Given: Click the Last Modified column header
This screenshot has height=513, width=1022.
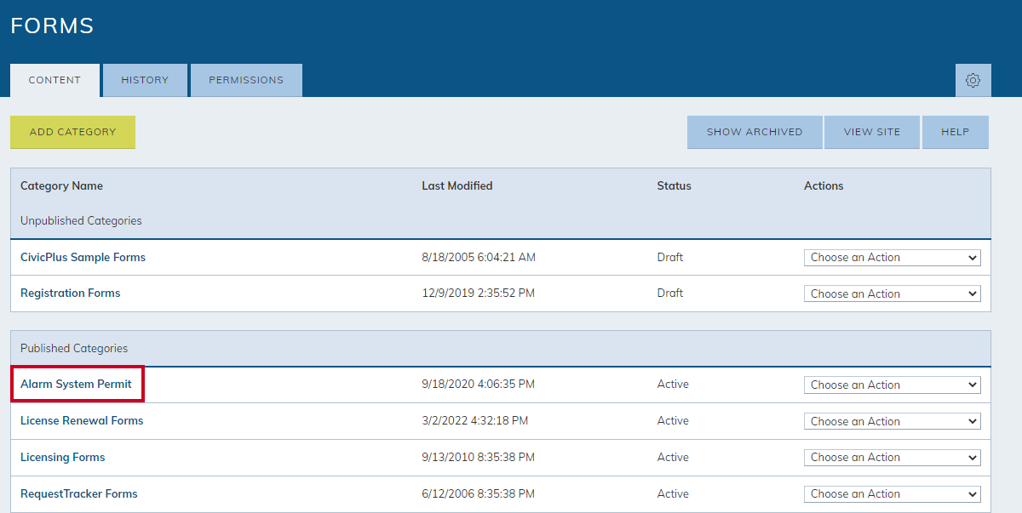Looking at the screenshot, I should pyautogui.click(x=457, y=185).
